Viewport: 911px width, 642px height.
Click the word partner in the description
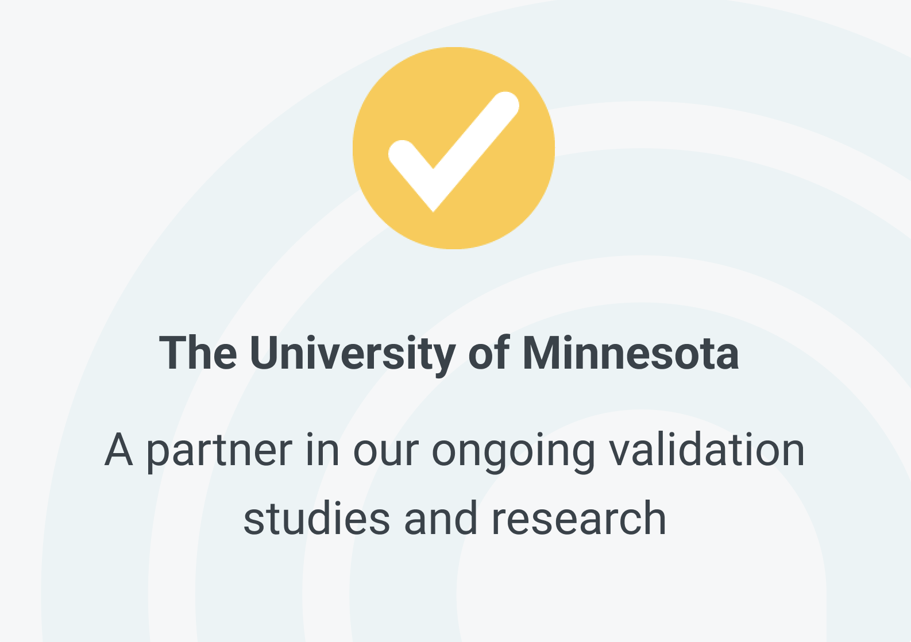pyautogui.click(x=219, y=454)
